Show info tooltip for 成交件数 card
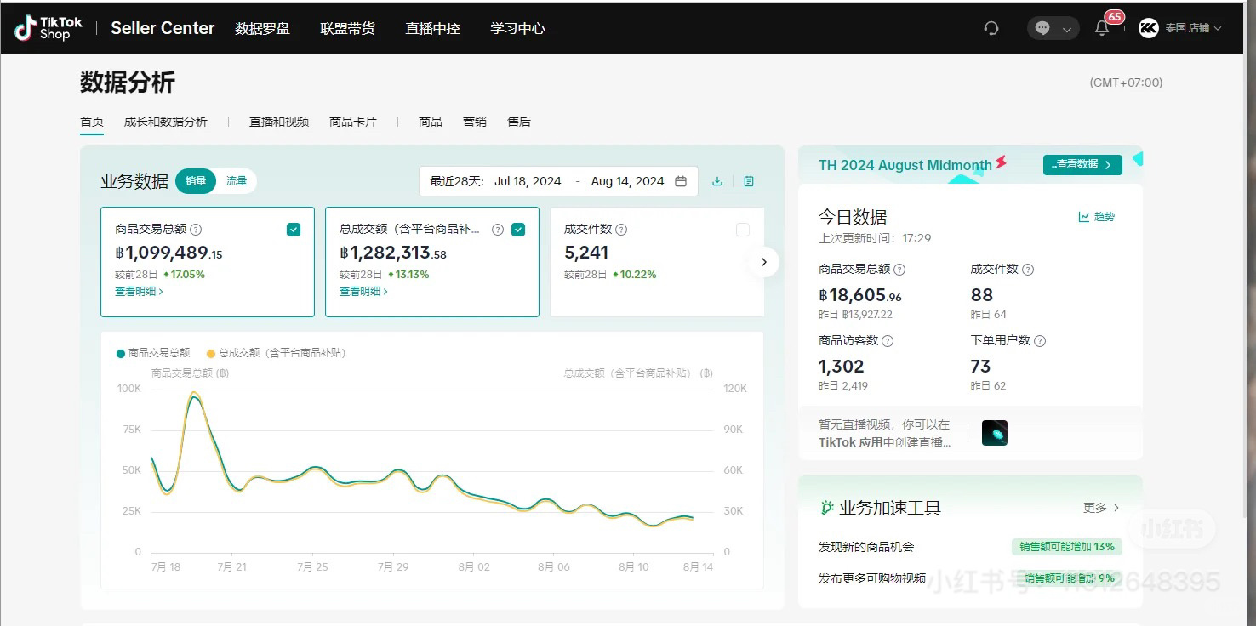 tap(621, 229)
